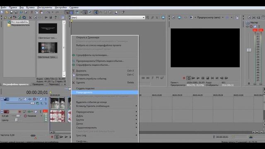
Task: Select the Все медиафайлы tree item
Action: point(19,22)
